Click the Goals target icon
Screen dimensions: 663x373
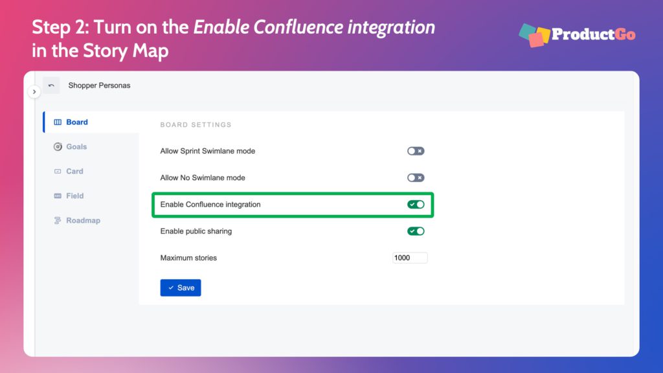(x=58, y=146)
